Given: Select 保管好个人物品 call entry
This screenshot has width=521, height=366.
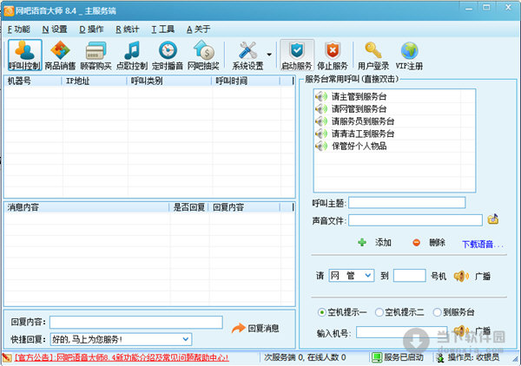Looking at the screenshot, I should point(359,146).
